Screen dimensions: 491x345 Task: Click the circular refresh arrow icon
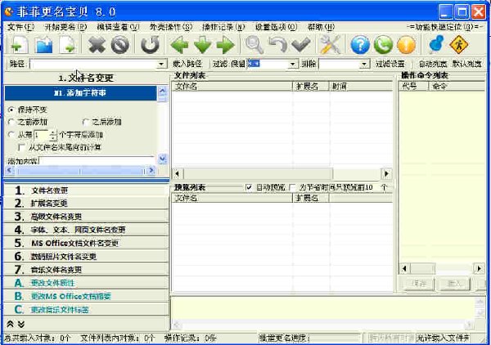pyautogui.click(x=150, y=45)
